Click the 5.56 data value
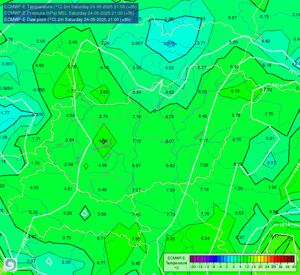The height and width of the screenshot is (275, 300). [102, 214]
